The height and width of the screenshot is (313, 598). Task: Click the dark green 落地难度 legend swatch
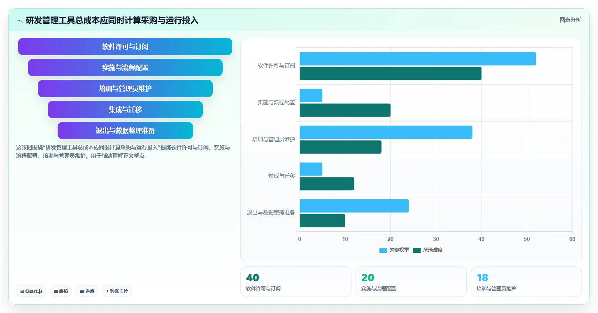[417, 250]
